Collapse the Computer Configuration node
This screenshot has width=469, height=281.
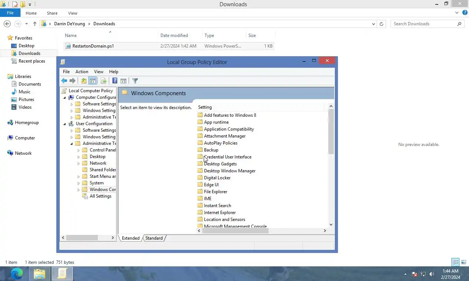(65, 98)
